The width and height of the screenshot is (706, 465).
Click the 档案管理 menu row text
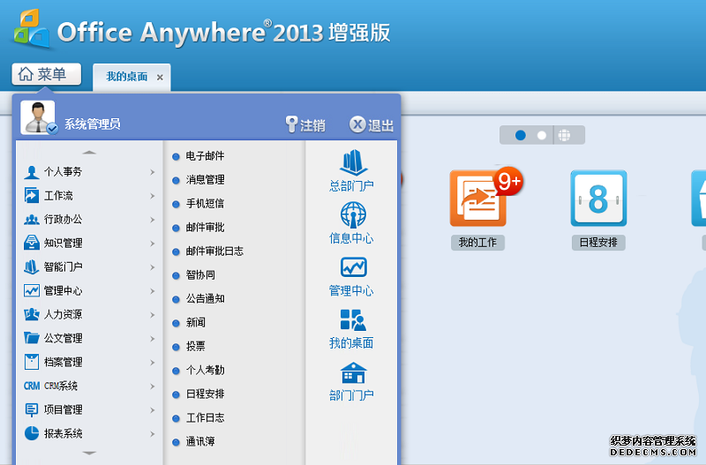point(63,363)
